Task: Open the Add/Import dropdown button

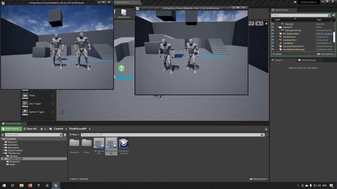Action: coord(12,129)
